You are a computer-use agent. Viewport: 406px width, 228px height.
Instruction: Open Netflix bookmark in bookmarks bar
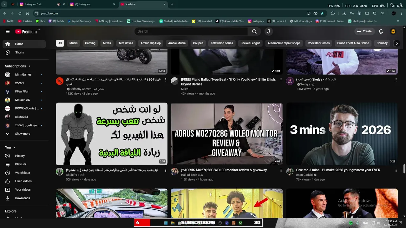tap(9, 21)
